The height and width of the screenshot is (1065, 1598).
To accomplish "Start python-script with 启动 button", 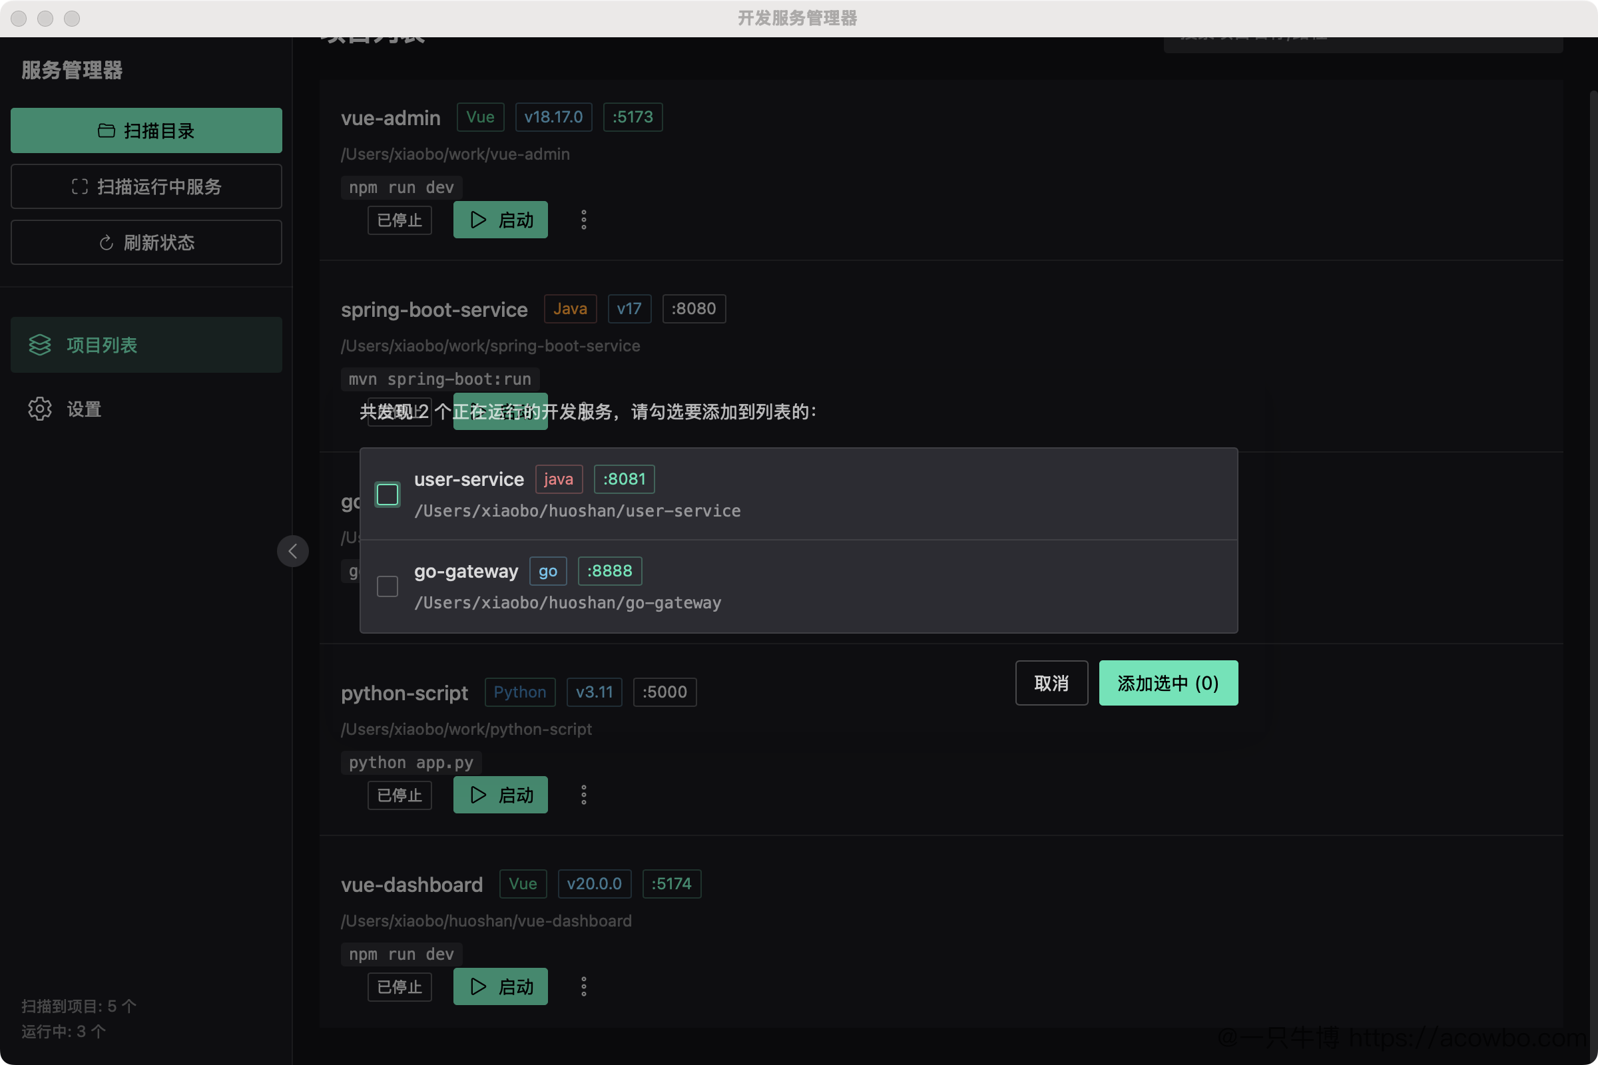I will click(501, 795).
